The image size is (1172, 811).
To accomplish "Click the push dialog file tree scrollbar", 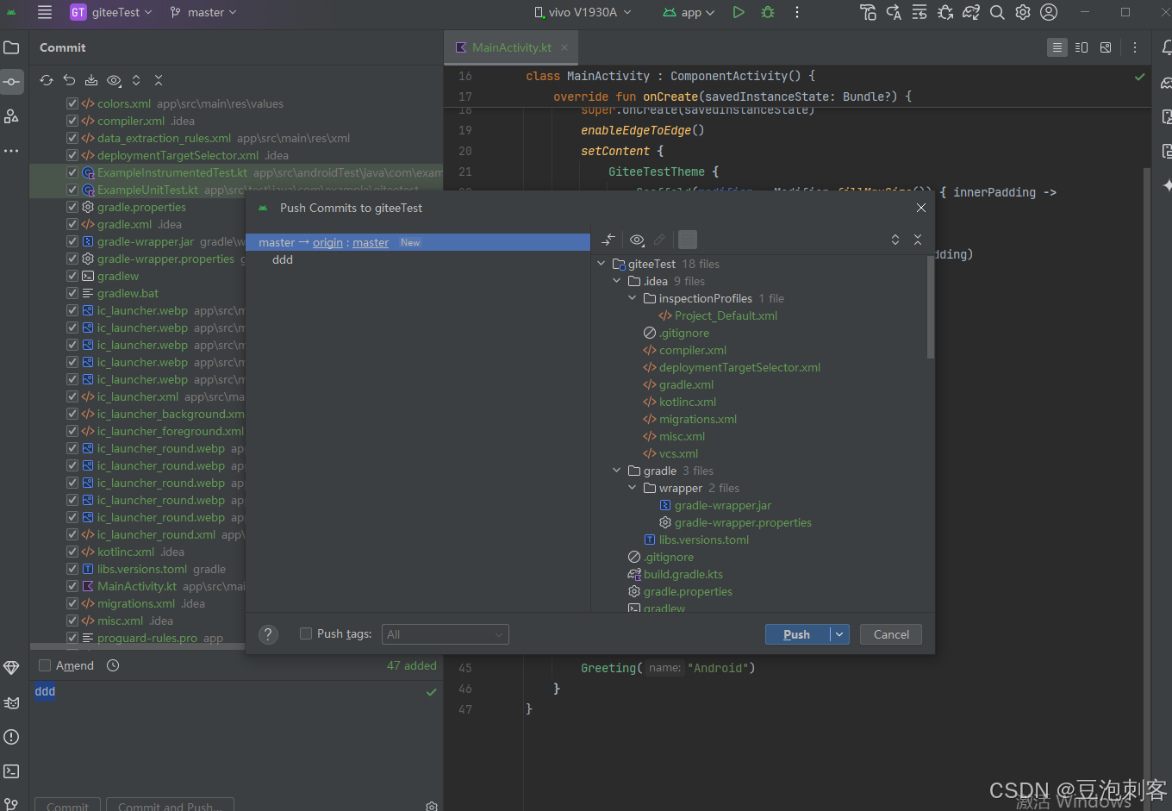I will click(930, 308).
